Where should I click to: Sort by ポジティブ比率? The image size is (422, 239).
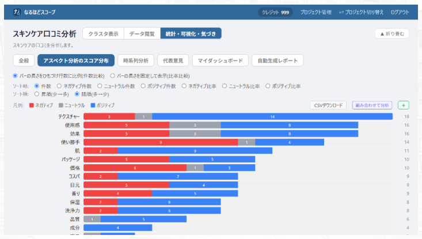pyautogui.click(x=268, y=86)
